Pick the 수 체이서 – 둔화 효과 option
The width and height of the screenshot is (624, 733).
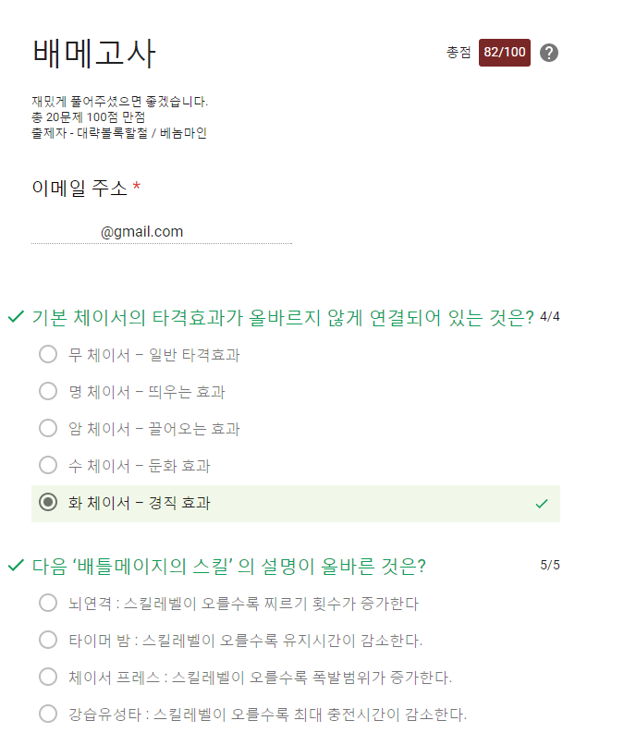pos(49,465)
